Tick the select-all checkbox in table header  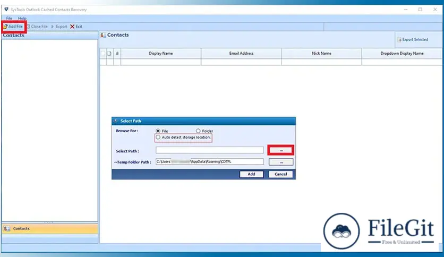pos(103,54)
